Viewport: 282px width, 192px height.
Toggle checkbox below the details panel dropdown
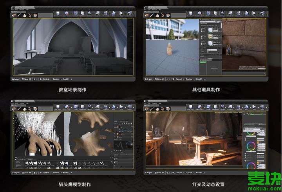[x=208, y=52]
